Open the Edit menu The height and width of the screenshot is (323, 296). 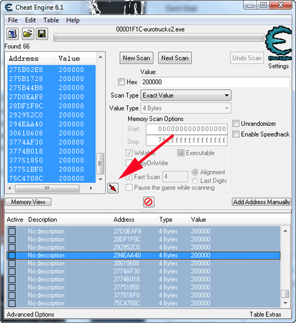30,20
